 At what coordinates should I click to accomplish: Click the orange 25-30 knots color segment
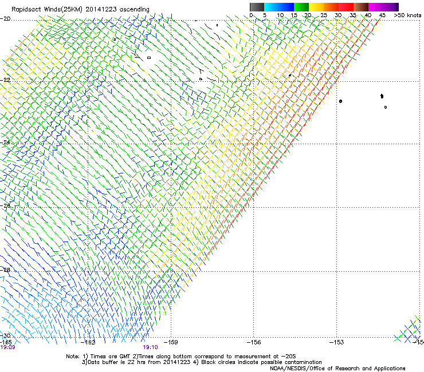click(x=331, y=7)
